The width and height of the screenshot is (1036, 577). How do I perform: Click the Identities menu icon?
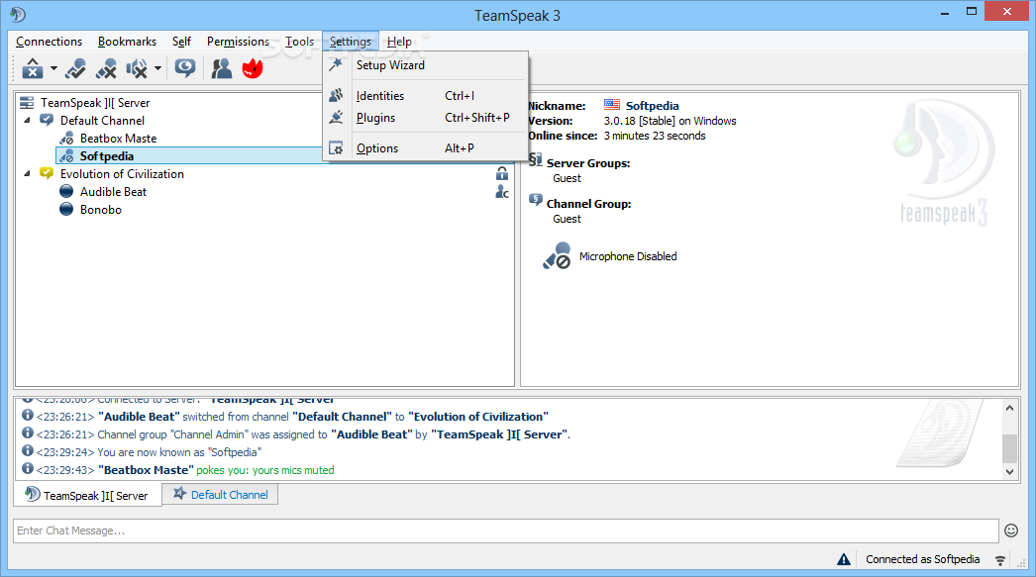pyautogui.click(x=337, y=96)
